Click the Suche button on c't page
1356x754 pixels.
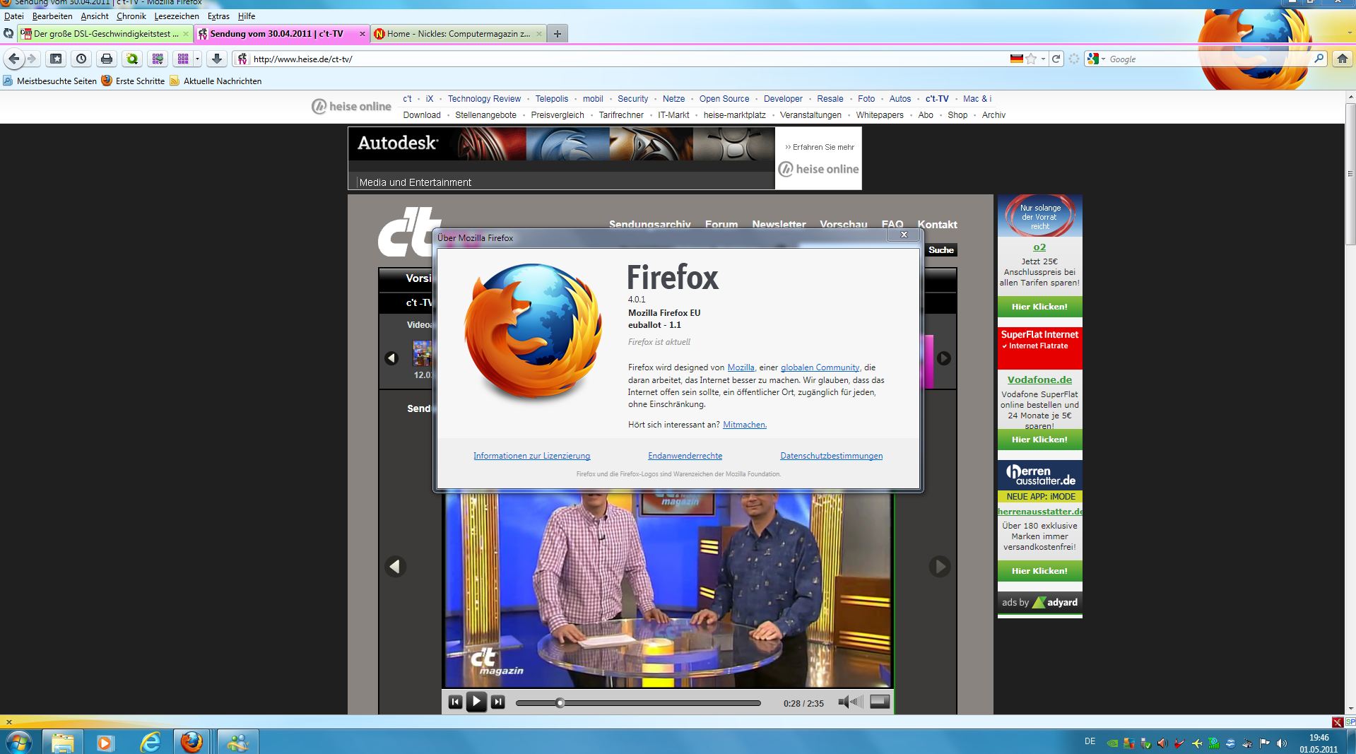point(941,250)
